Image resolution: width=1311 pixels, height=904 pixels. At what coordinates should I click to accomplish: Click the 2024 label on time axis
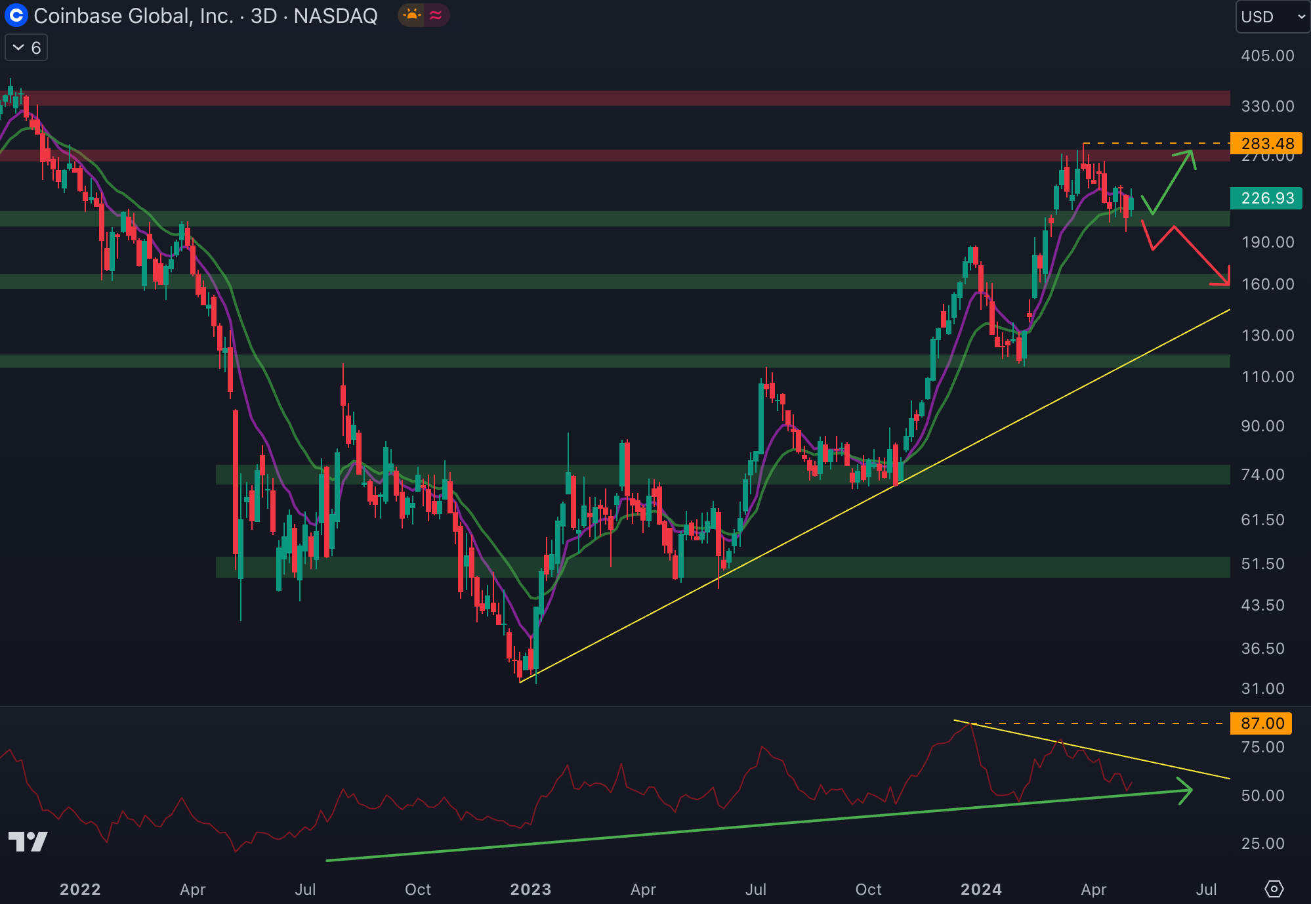tap(981, 889)
